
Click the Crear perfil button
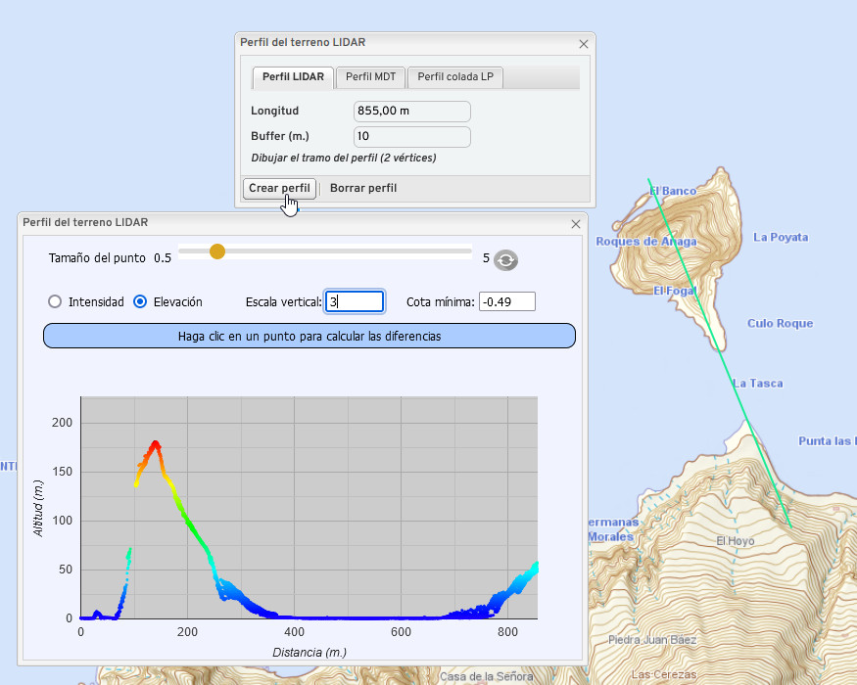279,188
